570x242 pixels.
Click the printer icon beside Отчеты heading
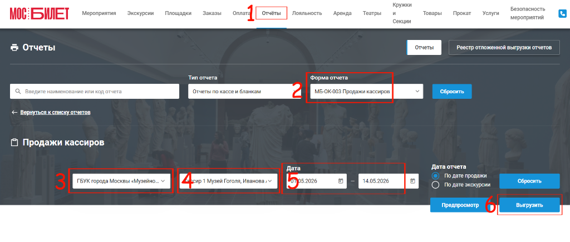pyautogui.click(x=14, y=48)
